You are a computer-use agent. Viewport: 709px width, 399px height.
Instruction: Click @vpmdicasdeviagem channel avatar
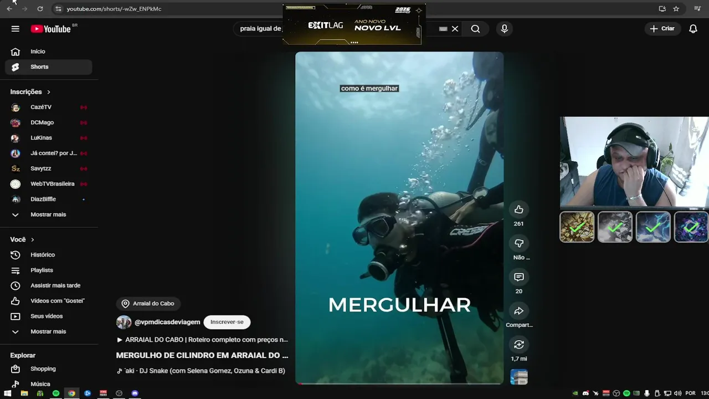tap(124, 322)
